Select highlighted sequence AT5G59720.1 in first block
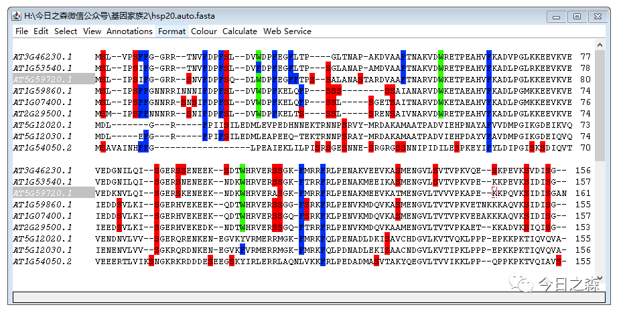This screenshot has height=311, width=619. pyautogui.click(x=43, y=80)
